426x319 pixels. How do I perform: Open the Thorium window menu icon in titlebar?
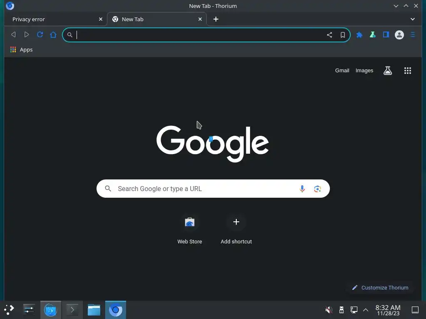tap(10, 6)
